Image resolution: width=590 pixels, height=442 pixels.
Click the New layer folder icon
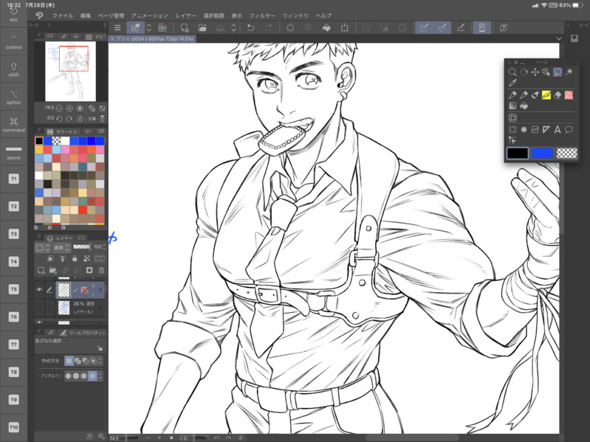pyautogui.click(x=53, y=270)
